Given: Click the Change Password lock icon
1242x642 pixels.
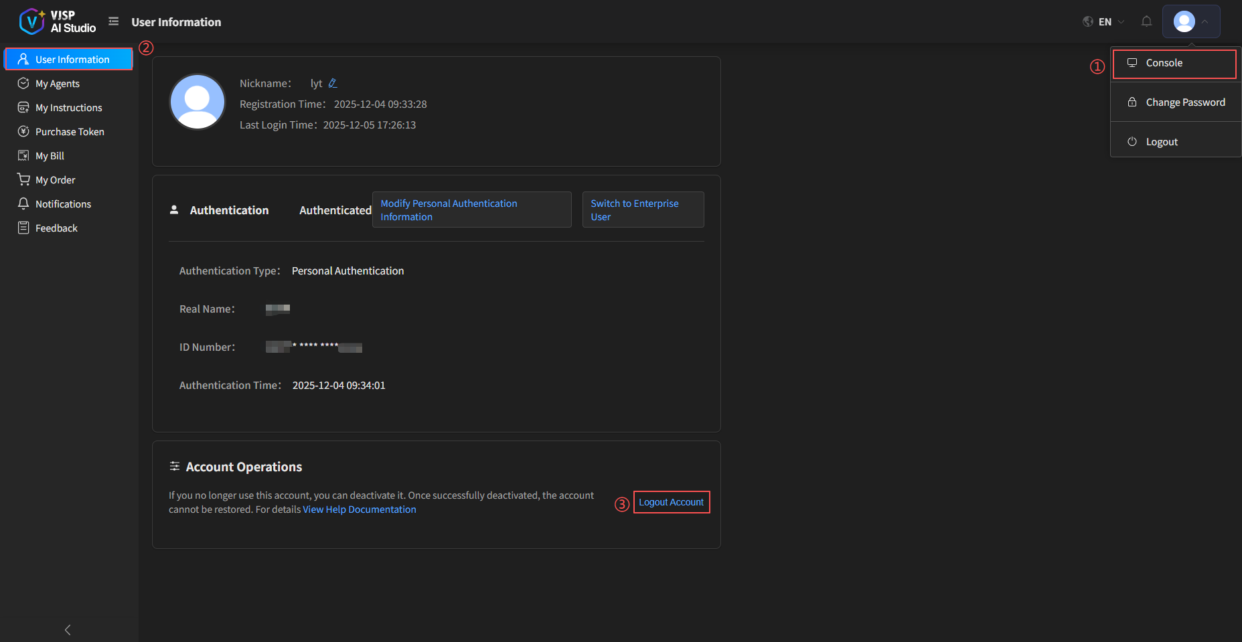Looking at the screenshot, I should tap(1132, 102).
